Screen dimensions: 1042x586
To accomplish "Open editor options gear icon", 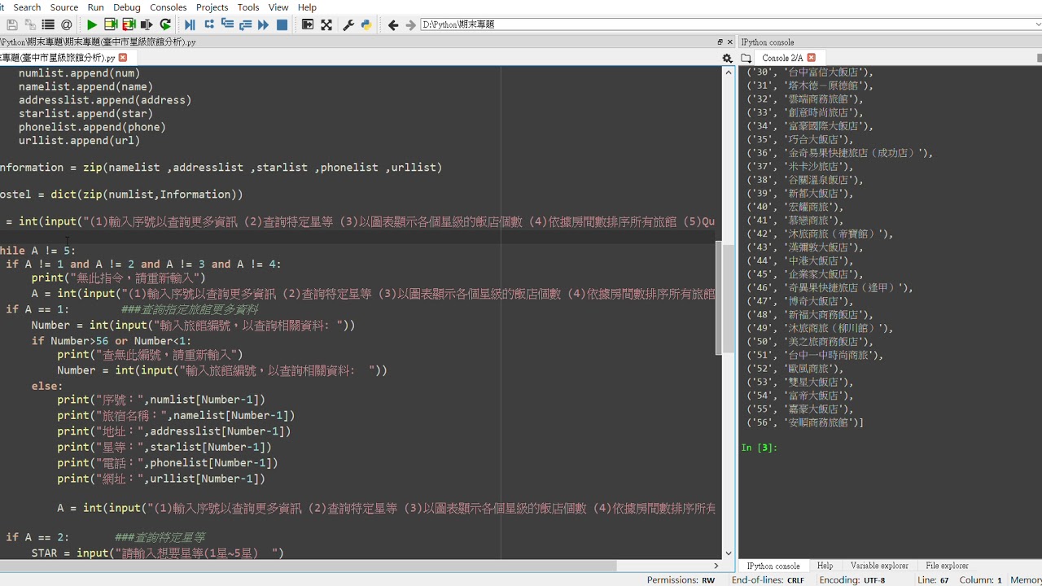I will pyautogui.click(x=728, y=58).
